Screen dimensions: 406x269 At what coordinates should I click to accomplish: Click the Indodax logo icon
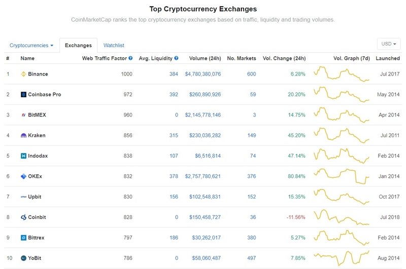[x=23, y=156]
